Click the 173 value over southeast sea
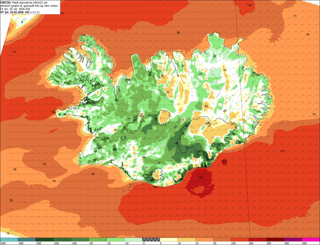320x245 pixels. (x=282, y=151)
